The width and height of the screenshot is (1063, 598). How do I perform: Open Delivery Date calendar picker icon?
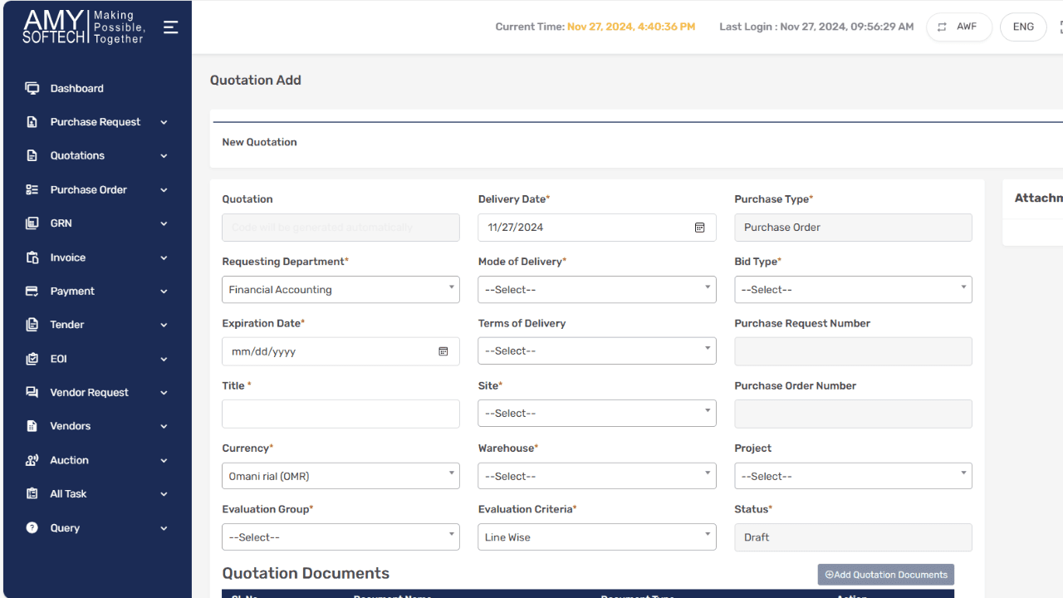coord(699,228)
